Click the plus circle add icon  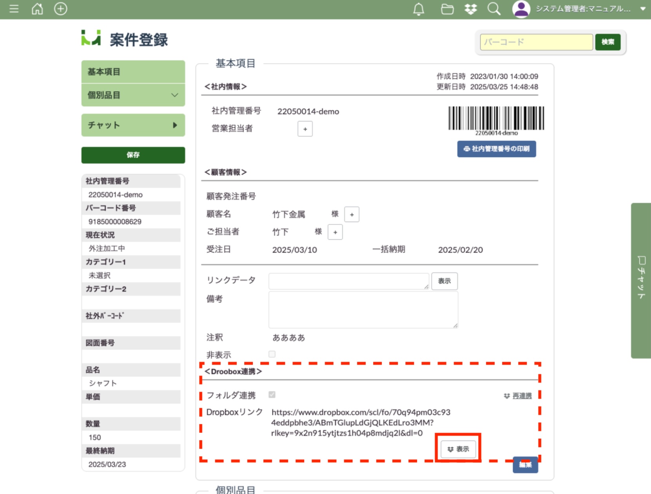pos(60,9)
